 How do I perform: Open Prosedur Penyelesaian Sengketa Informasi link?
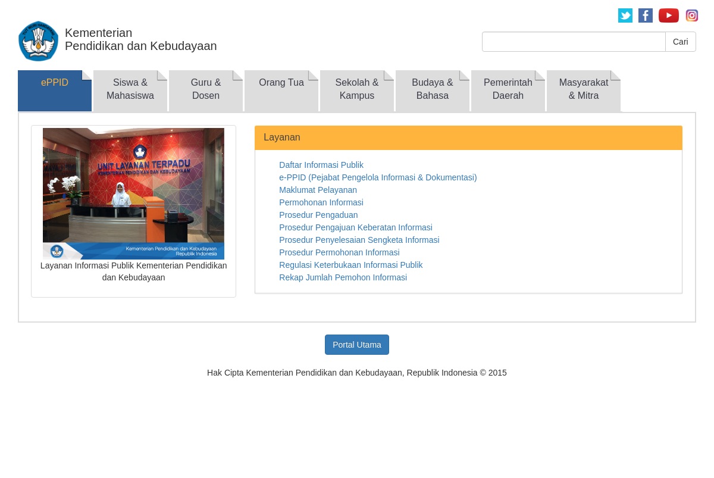point(359,240)
